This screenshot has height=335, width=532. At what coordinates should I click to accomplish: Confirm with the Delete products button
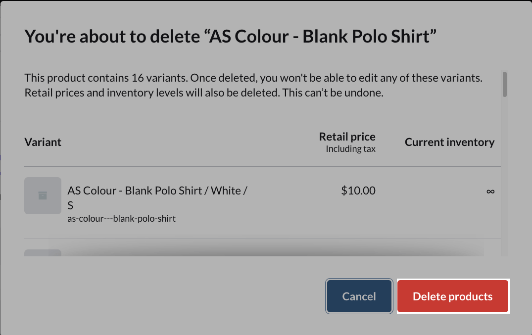click(452, 296)
